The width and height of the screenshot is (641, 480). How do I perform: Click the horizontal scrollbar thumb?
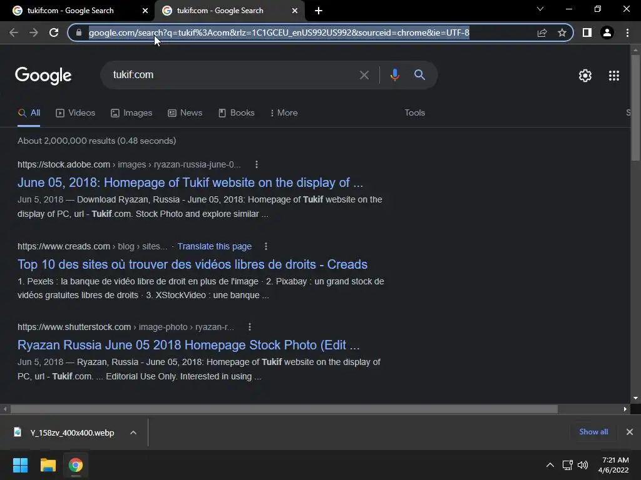284,409
